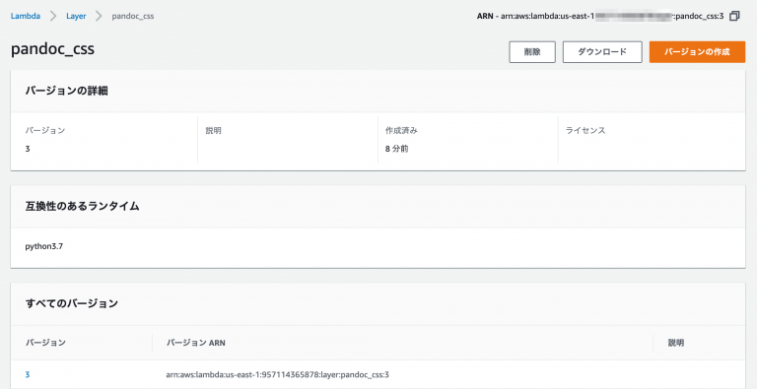Click the orange バージョンの作成 button
Screen dimensions: 757x389
[697, 52]
